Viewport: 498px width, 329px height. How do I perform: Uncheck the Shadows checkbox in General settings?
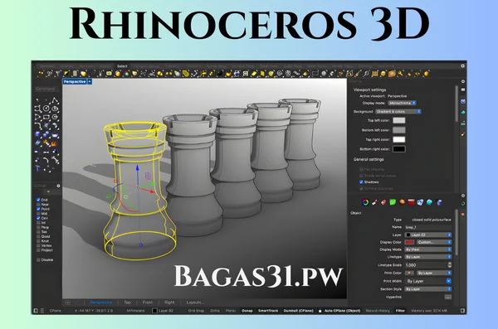point(361,182)
